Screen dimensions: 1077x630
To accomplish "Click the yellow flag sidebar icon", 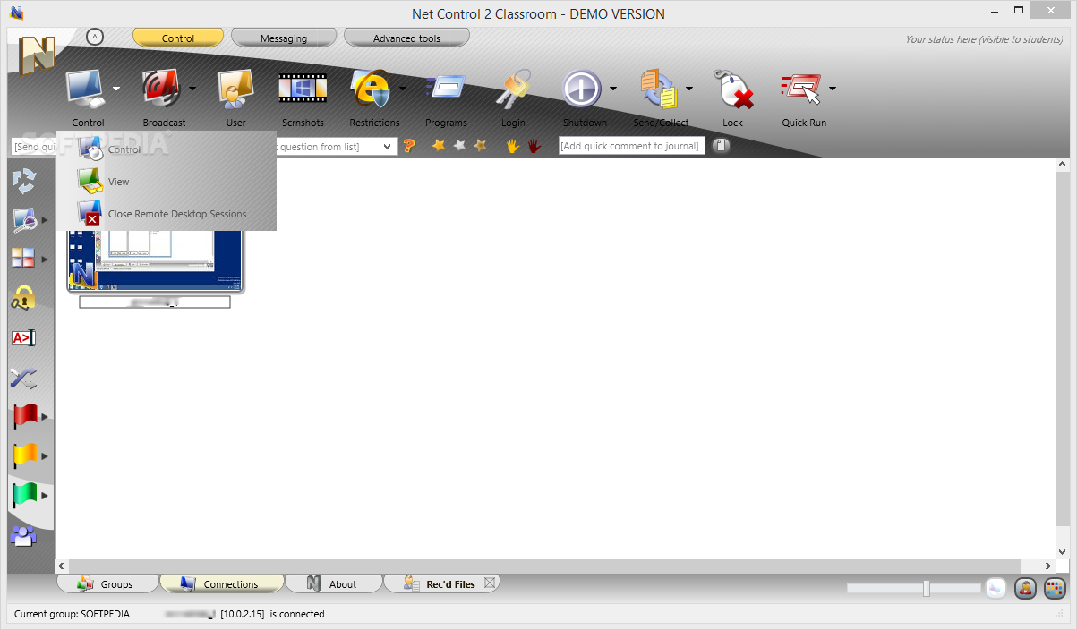I will 25,455.
